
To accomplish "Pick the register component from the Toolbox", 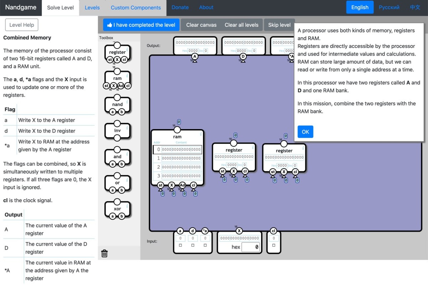I will [117, 52].
